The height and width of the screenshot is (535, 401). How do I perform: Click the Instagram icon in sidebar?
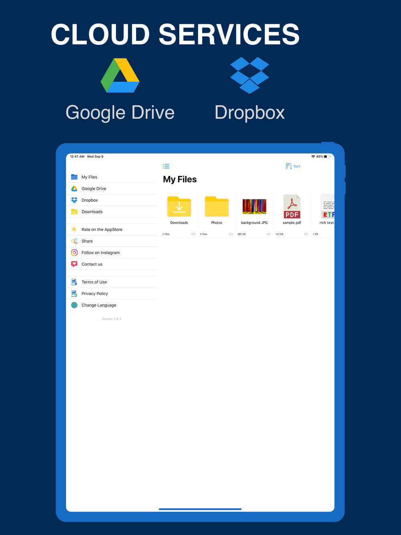(x=74, y=253)
